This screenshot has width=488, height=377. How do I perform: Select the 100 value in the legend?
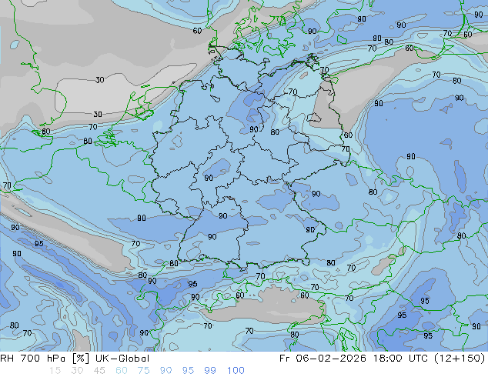coord(236,371)
